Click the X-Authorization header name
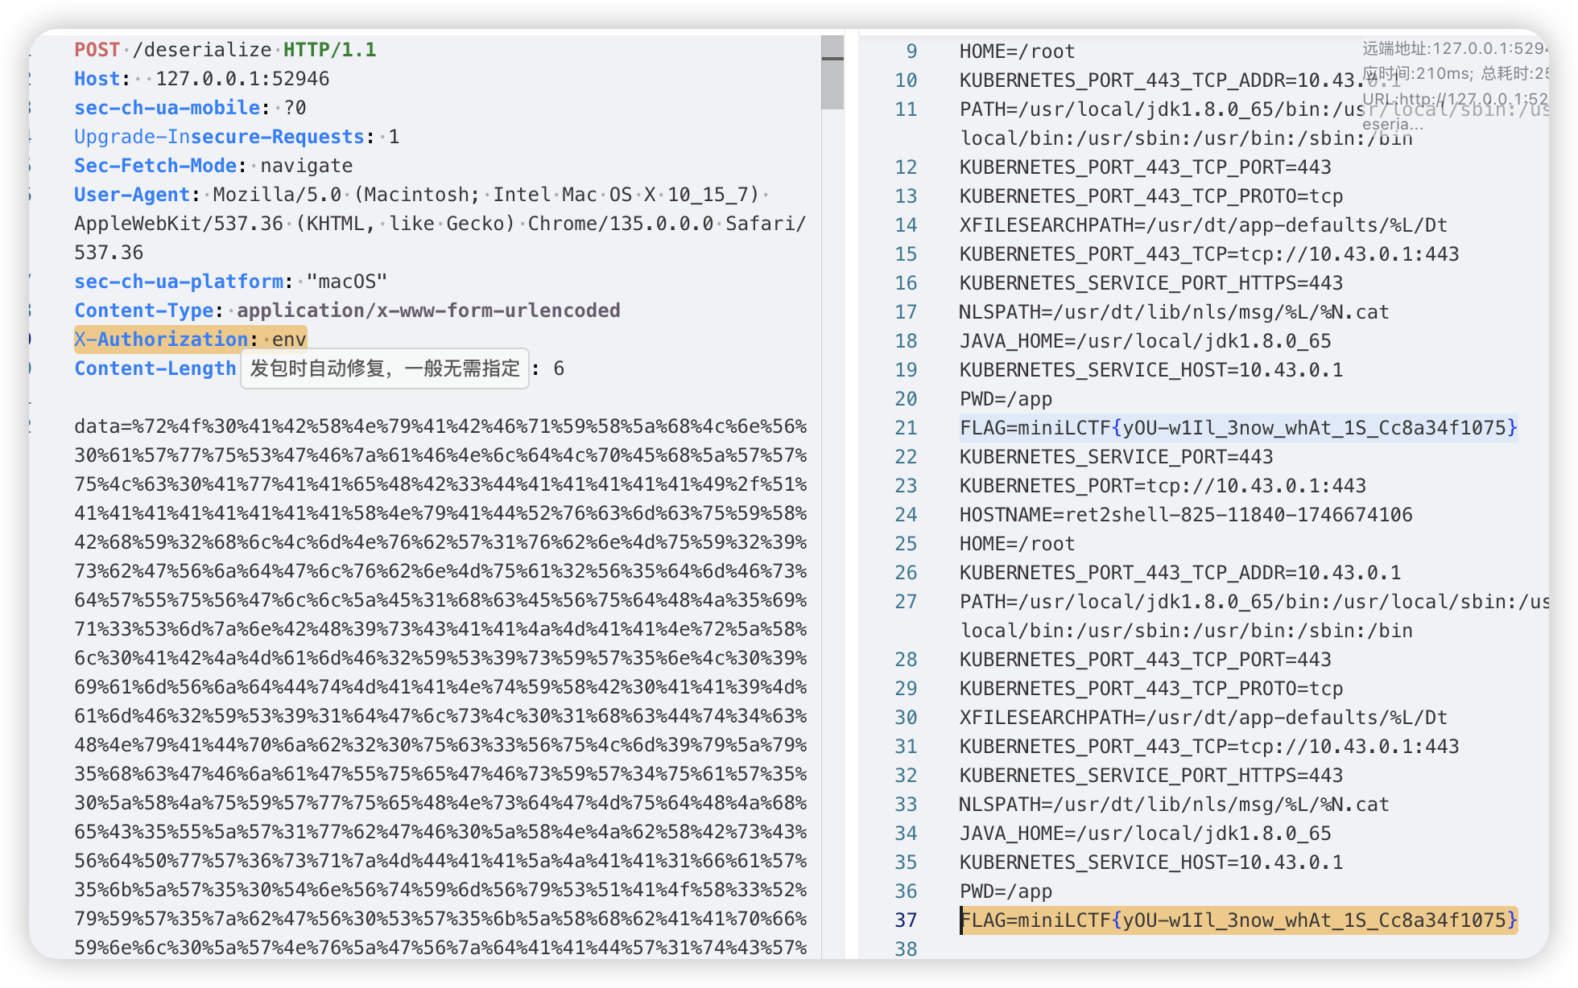The width and height of the screenshot is (1578, 988). [161, 340]
